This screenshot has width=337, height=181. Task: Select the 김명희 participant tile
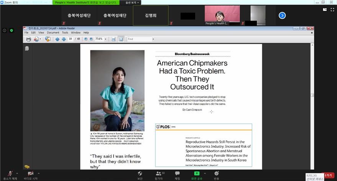tap(151, 15)
